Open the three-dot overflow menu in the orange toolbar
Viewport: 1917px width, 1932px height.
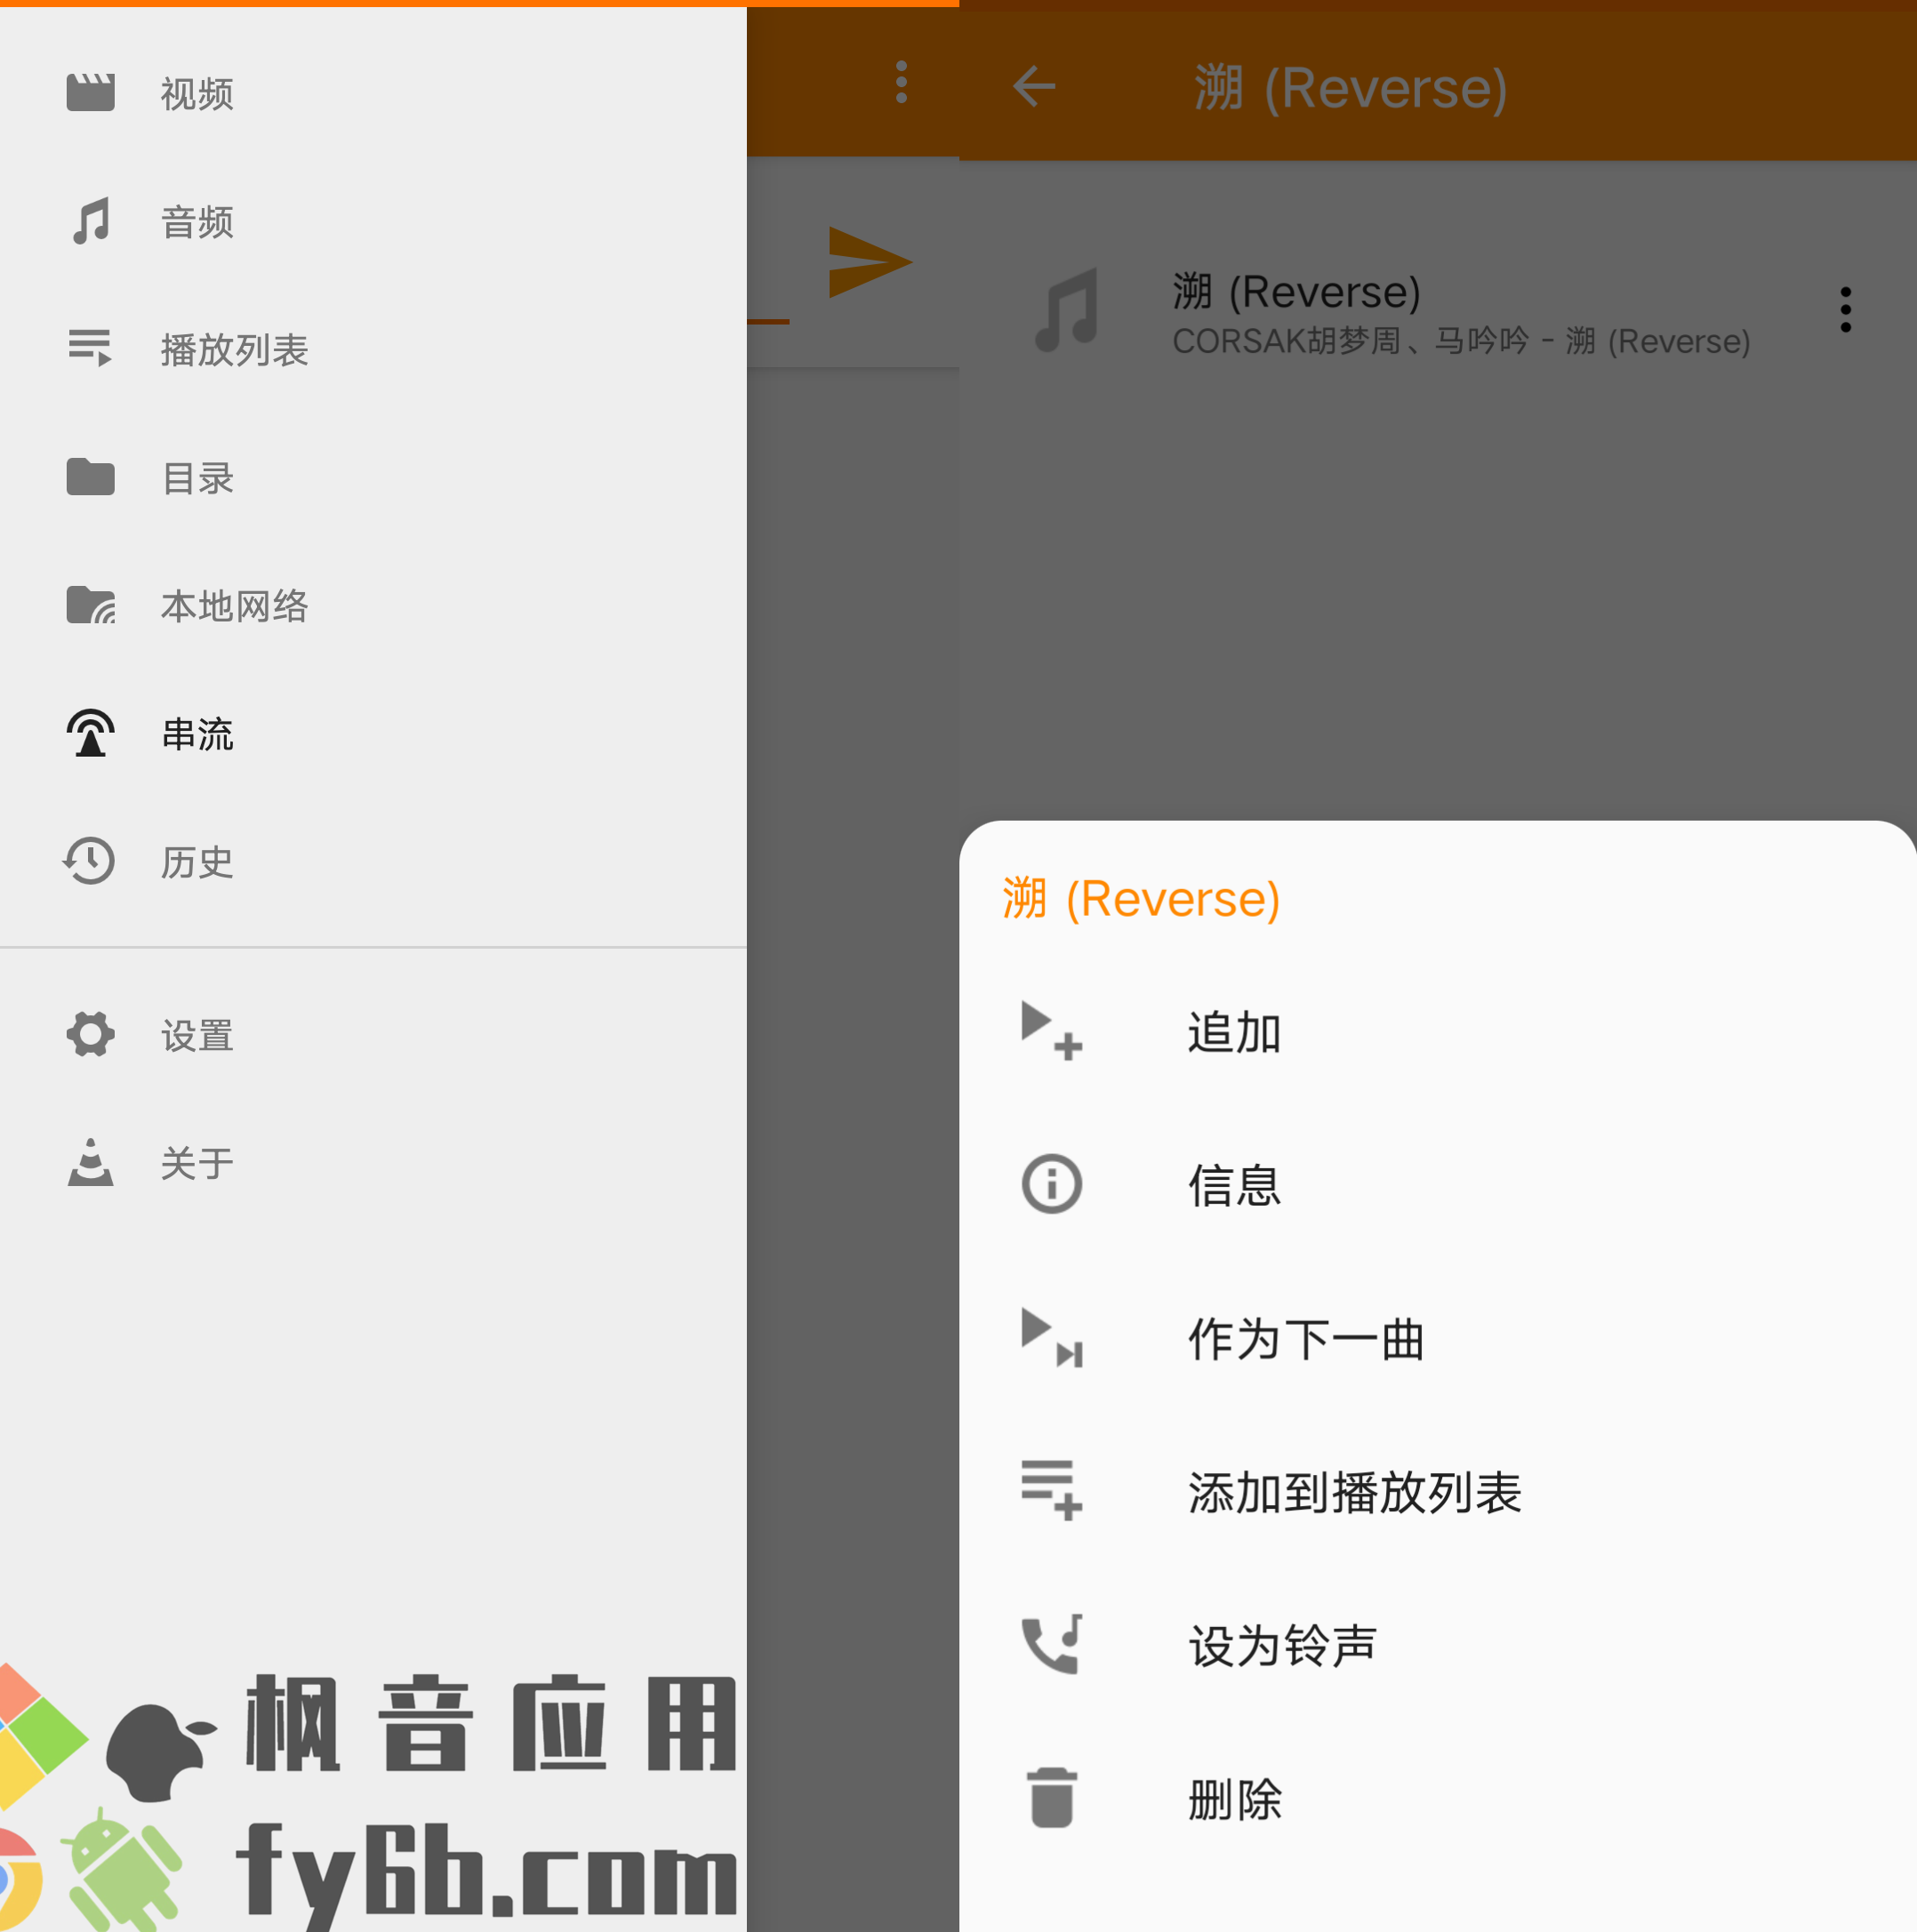902,82
